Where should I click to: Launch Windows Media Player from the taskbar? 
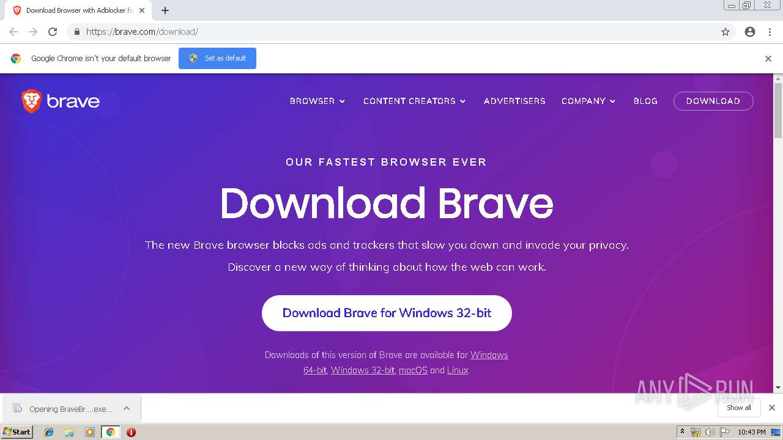(x=90, y=432)
